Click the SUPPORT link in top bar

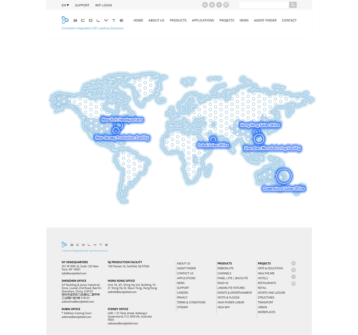(82, 5)
